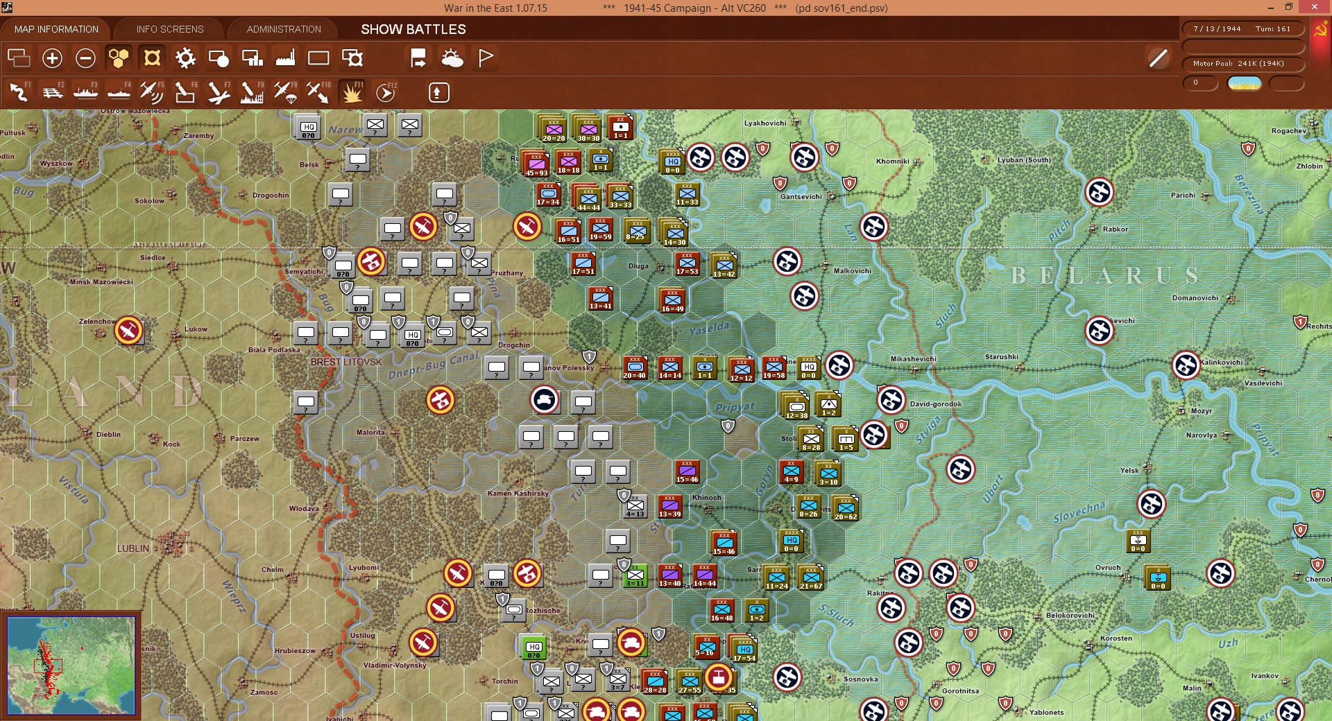Toggle F11 show battles mode

tap(352, 92)
